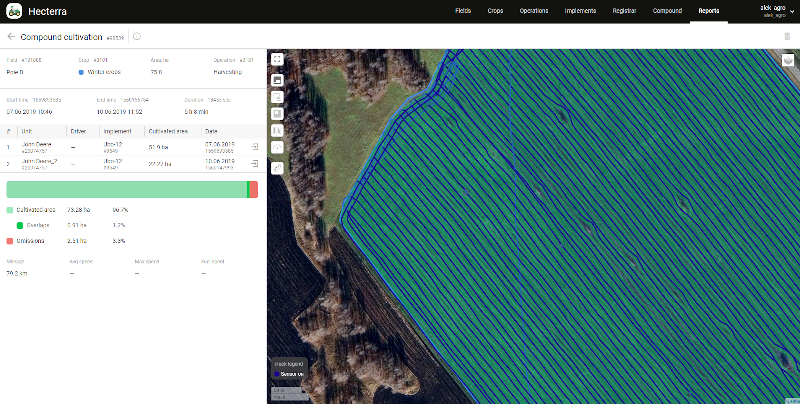The width and height of the screenshot is (800, 404).
Task: Click the info icon beside the report title
Action: tap(137, 36)
